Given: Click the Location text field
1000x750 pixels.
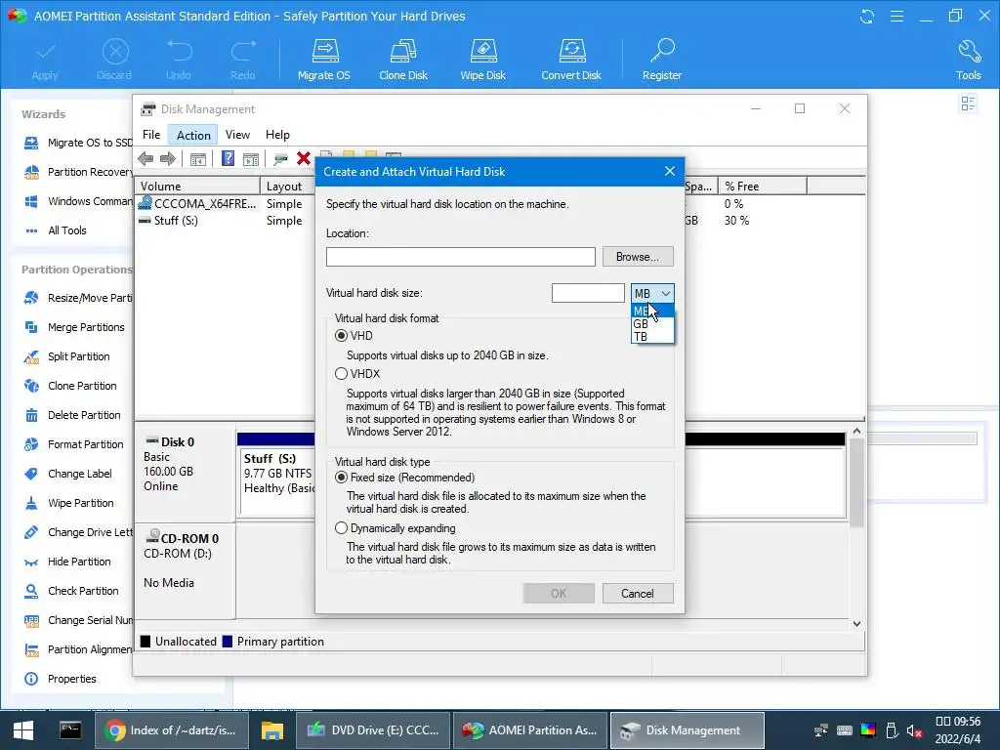Looking at the screenshot, I should (x=461, y=257).
